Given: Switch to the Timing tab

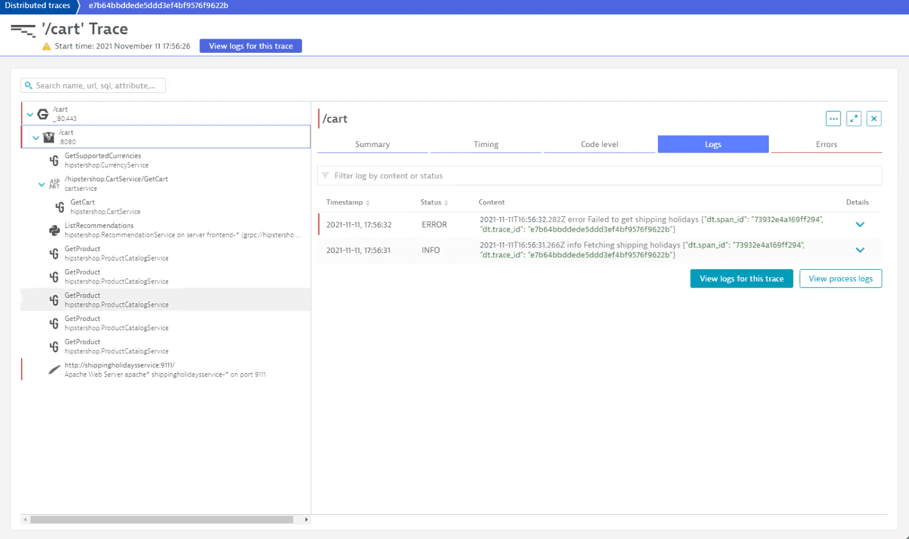Looking at the screenshot, I should pos(485,144).
